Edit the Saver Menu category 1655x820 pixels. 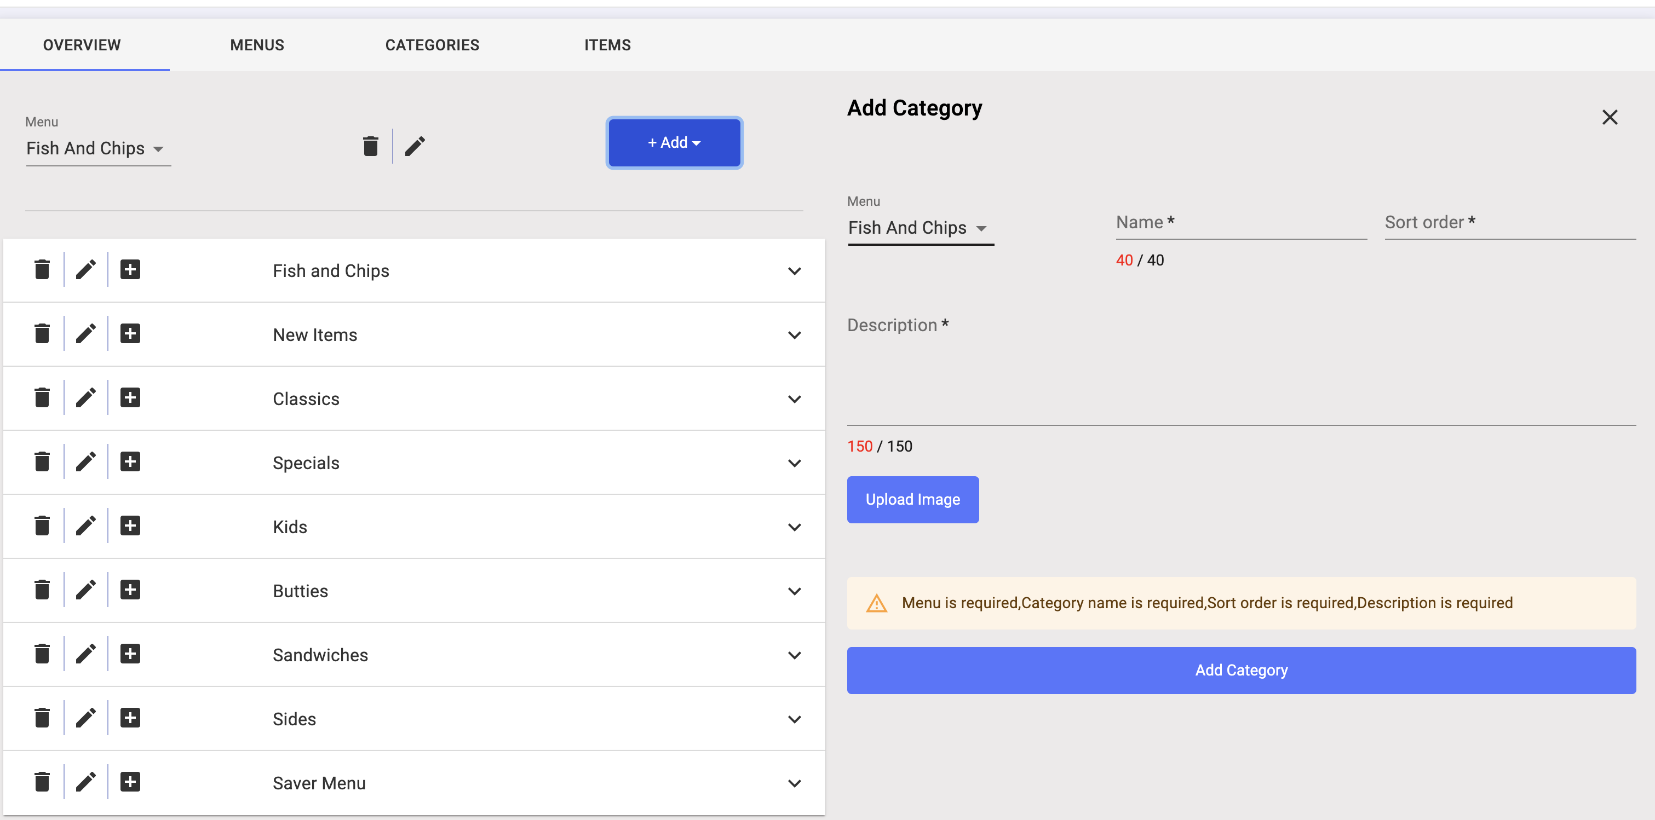pyautogui.click(x=85, y=782)
